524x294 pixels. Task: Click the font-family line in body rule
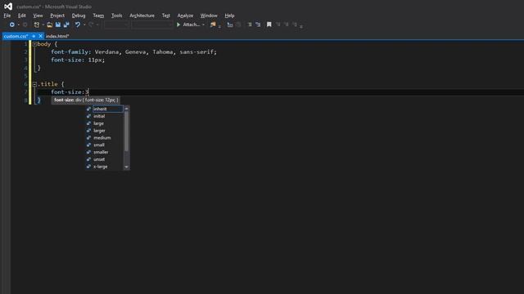133,52
